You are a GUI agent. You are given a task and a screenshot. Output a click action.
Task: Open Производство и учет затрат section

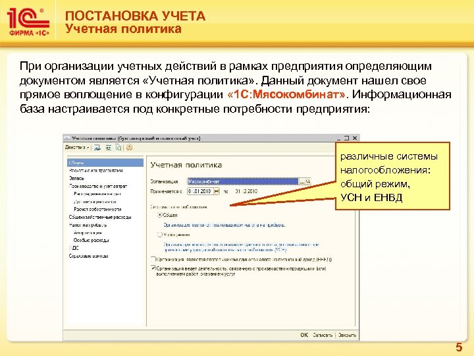(98, 186)
